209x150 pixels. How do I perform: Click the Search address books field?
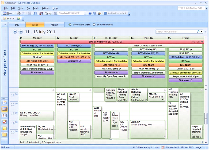[71, 13]
